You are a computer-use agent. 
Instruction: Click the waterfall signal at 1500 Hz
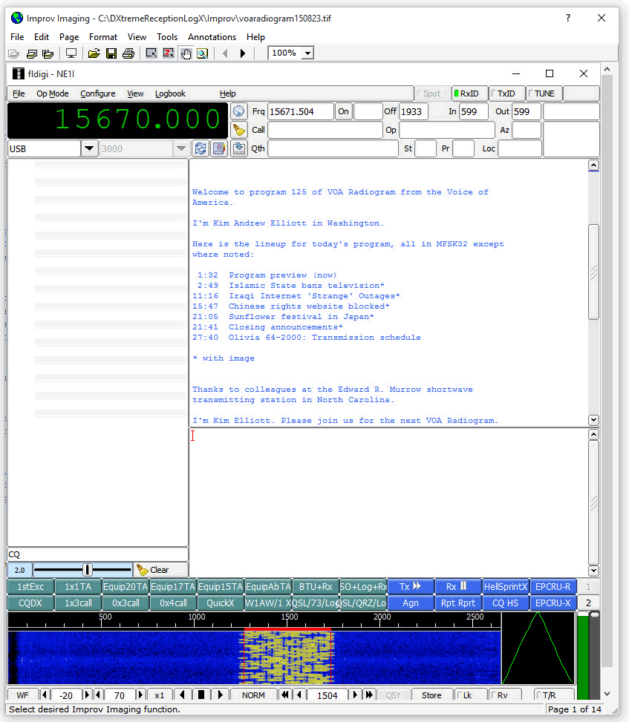287,657
